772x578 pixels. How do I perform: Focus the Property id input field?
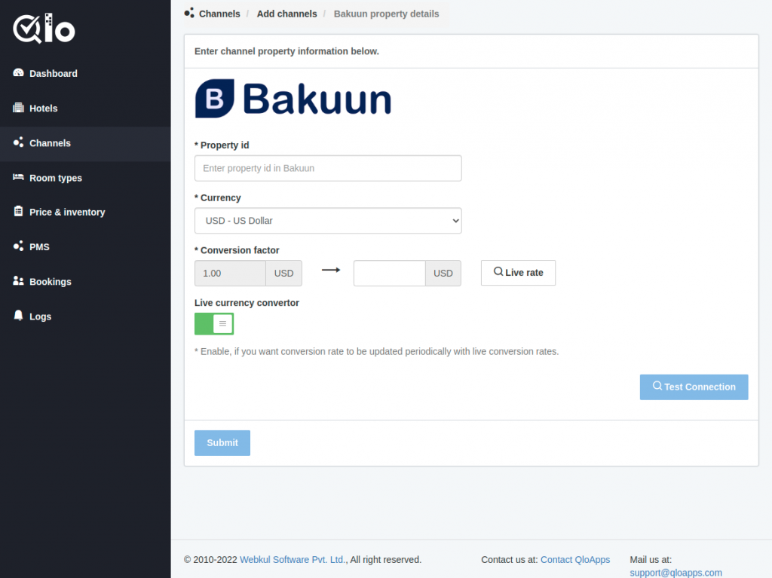point(328,168)
